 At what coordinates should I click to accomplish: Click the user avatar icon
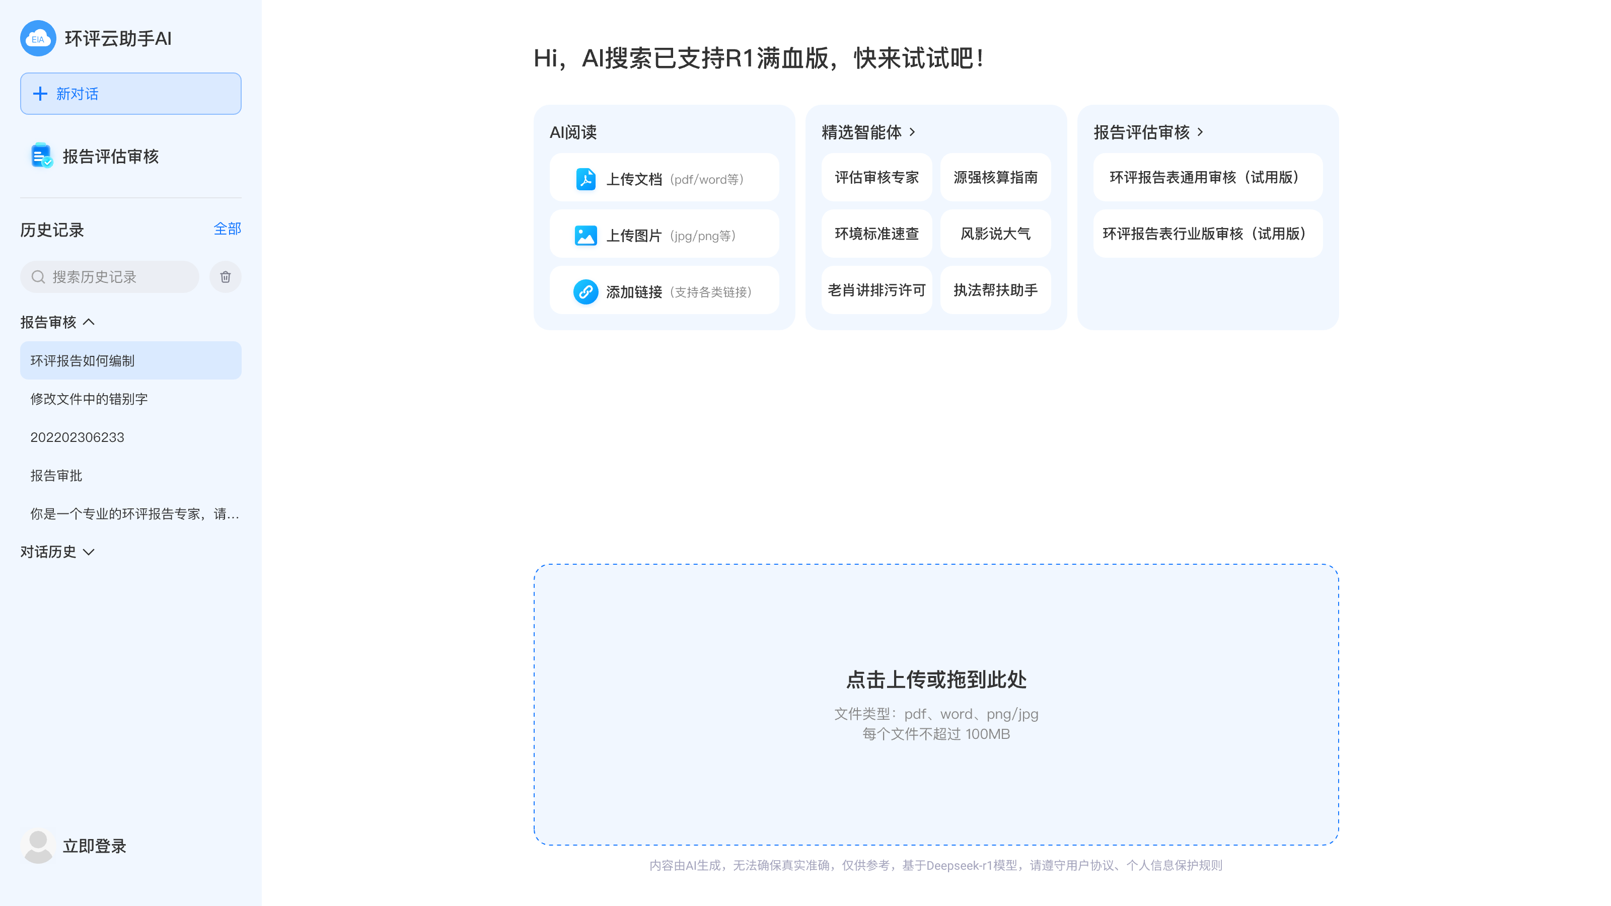coord(38,846)
